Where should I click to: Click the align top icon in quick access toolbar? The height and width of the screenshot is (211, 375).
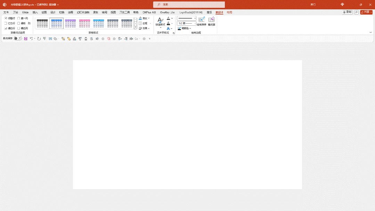coord(80,39)
